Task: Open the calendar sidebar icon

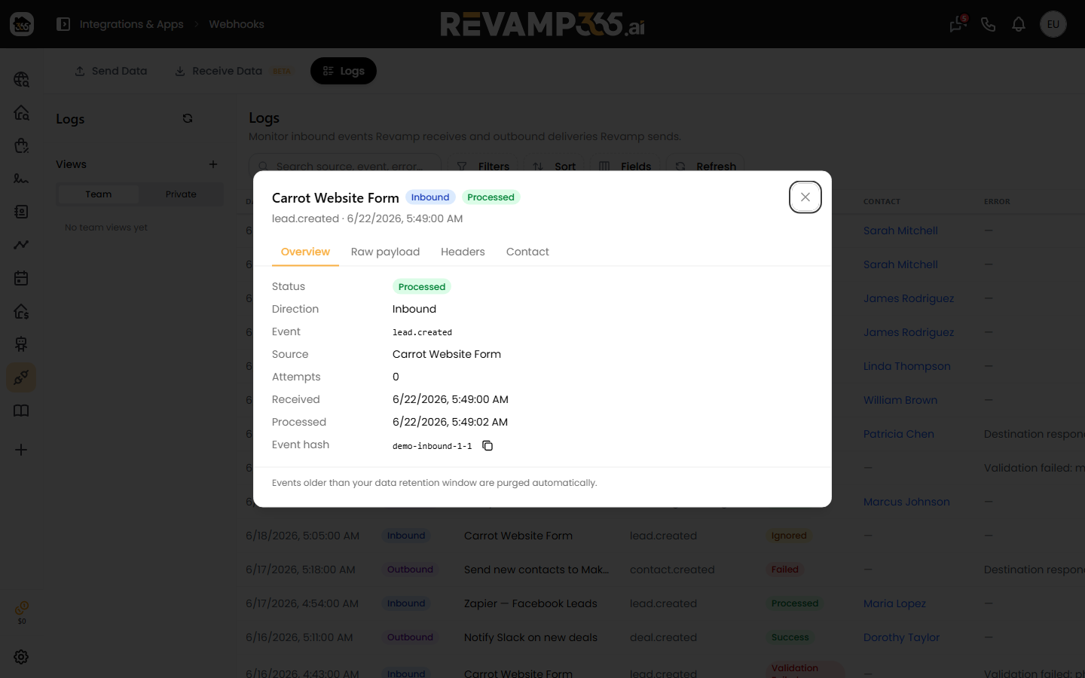Action: pos(21,278)
